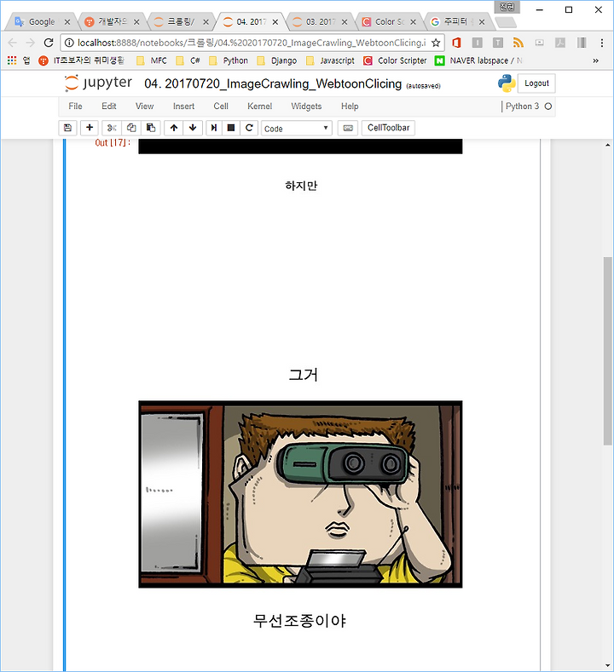This screenshot has height=672, width=614.
Task: Reload the page in Chrome
Action: 49,43
